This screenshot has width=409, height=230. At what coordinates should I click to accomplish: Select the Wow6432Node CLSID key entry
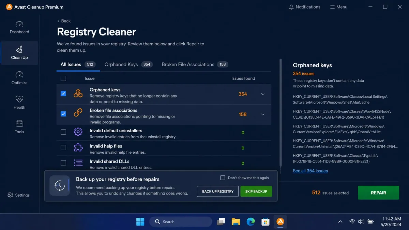[342, 114]
